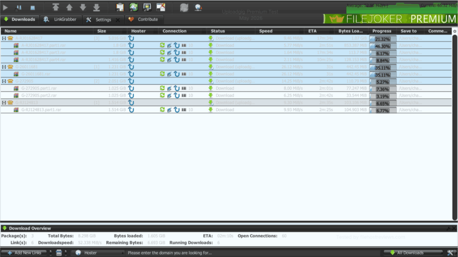This screenshot has height=257, width=458.
Task: Click green connection icon in G-272905.part1.rar row
Action: tap(162, 88)
